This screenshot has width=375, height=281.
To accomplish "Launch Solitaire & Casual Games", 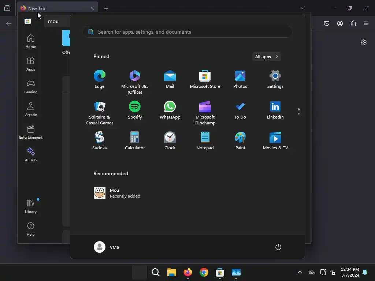I will [x=100, y=113].
